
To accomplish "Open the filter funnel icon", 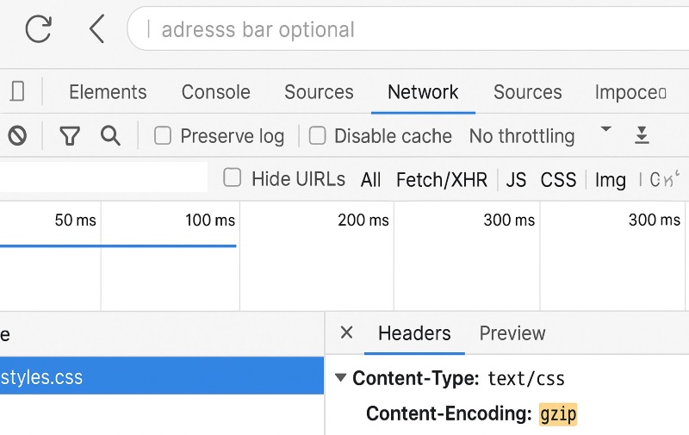I will 70,136.
